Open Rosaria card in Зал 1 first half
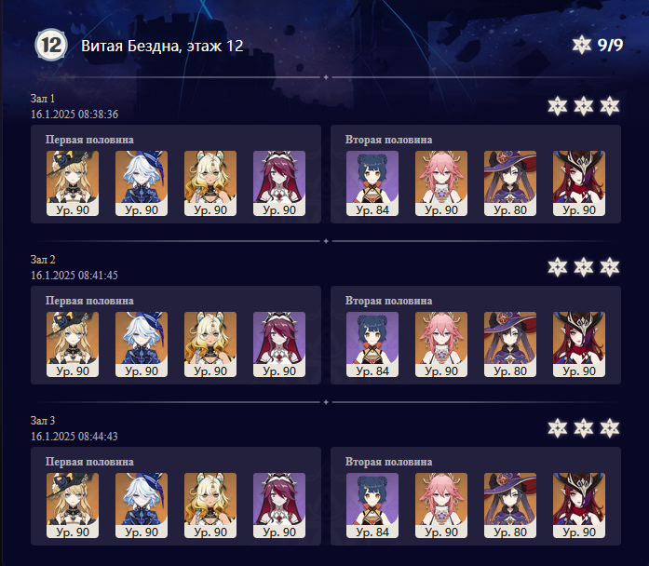 [279, 183]
